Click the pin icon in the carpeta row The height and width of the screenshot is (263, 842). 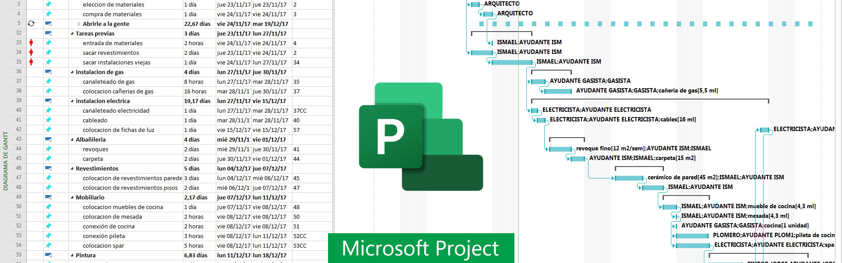(x=49, y=159)
